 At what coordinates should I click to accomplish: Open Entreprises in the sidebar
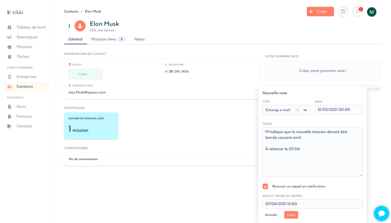pyautogui.click(x=26, y=77)
